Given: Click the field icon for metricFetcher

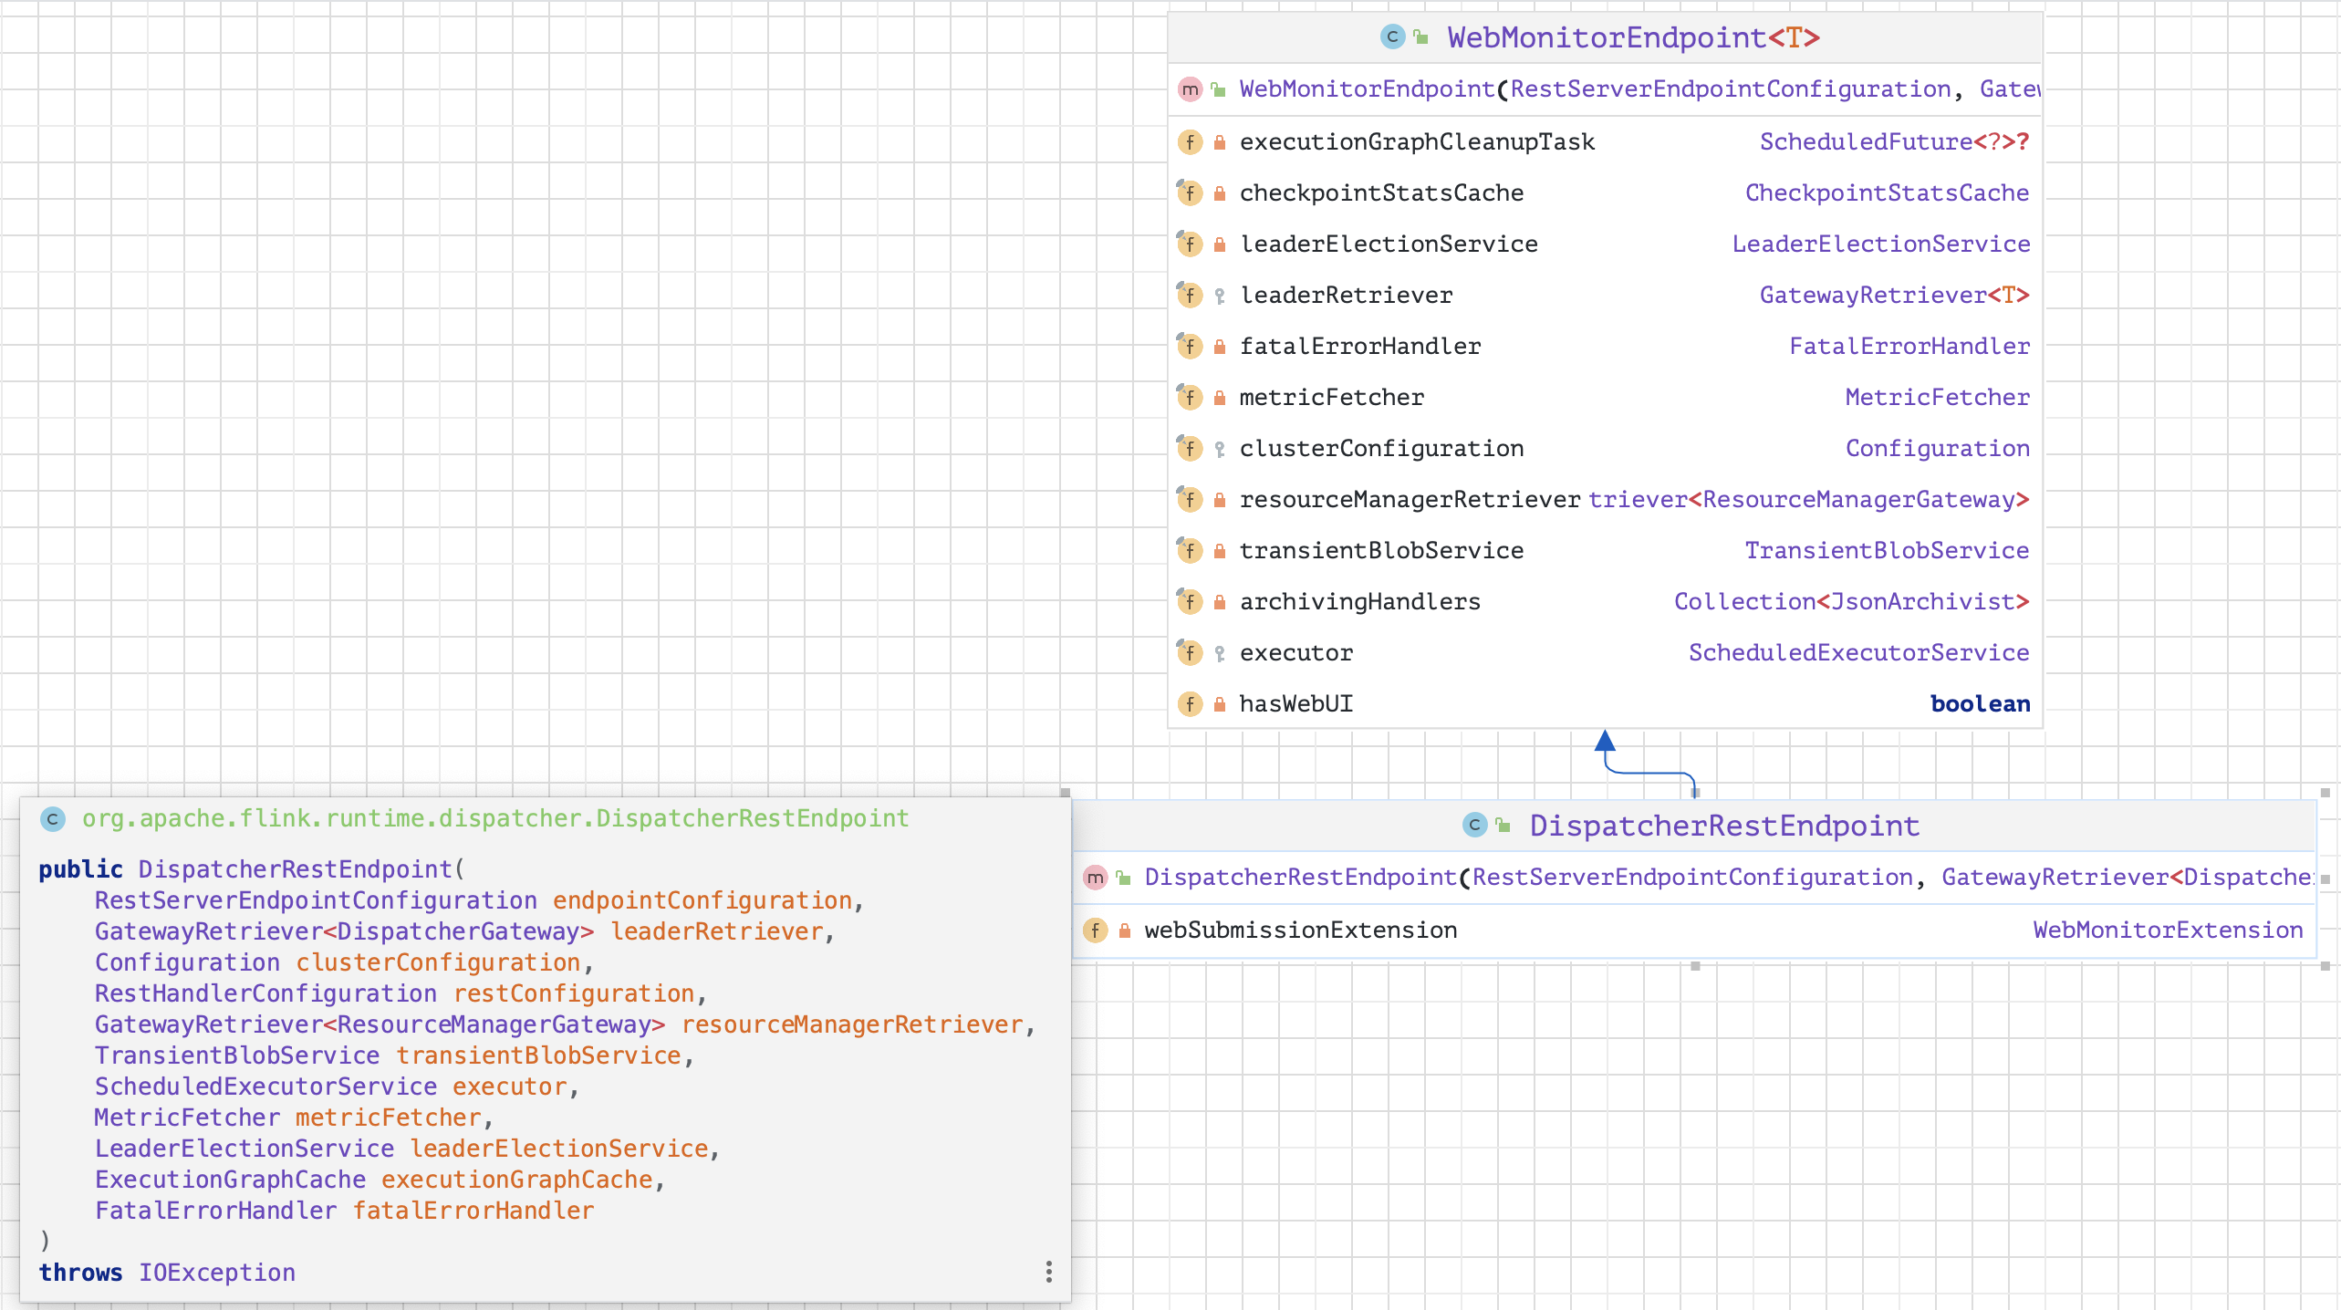Looking at the screenshot, I should (1190, 398).
